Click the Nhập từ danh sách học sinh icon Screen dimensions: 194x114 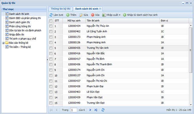tap(125, 15)
